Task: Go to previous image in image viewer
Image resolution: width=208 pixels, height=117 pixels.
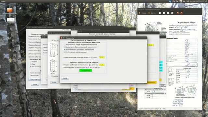Action: click(142, 13)
